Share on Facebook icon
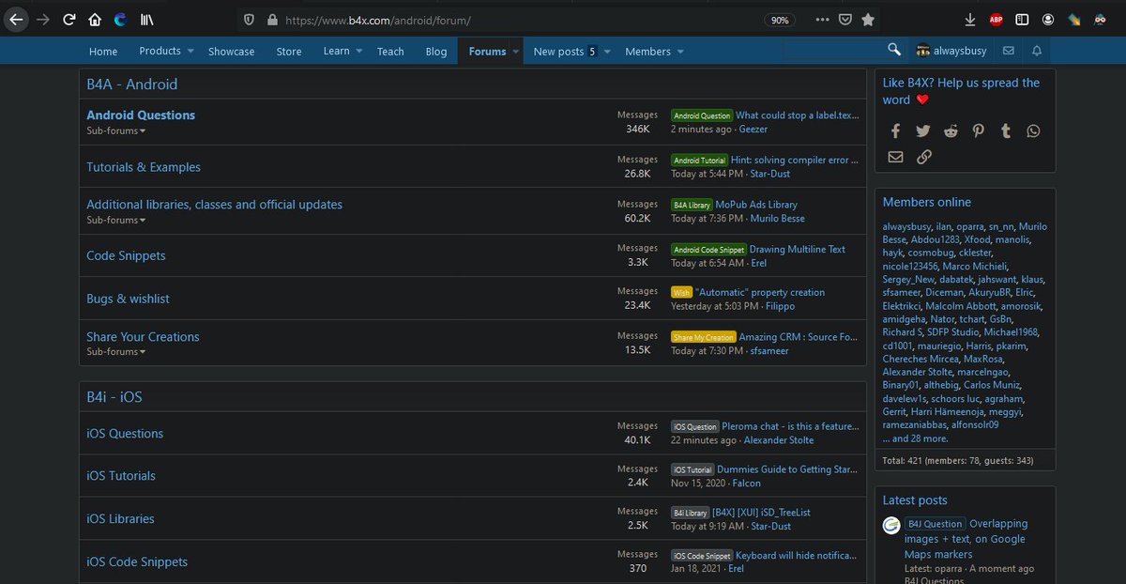This screenshot has width=1126, height=584. click(895, 131)
